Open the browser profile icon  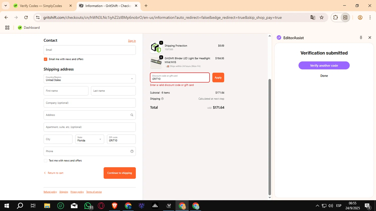pos(360,18)
